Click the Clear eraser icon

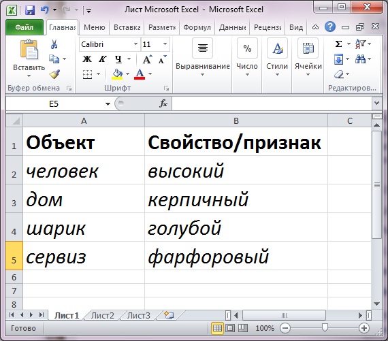(339, 74)
